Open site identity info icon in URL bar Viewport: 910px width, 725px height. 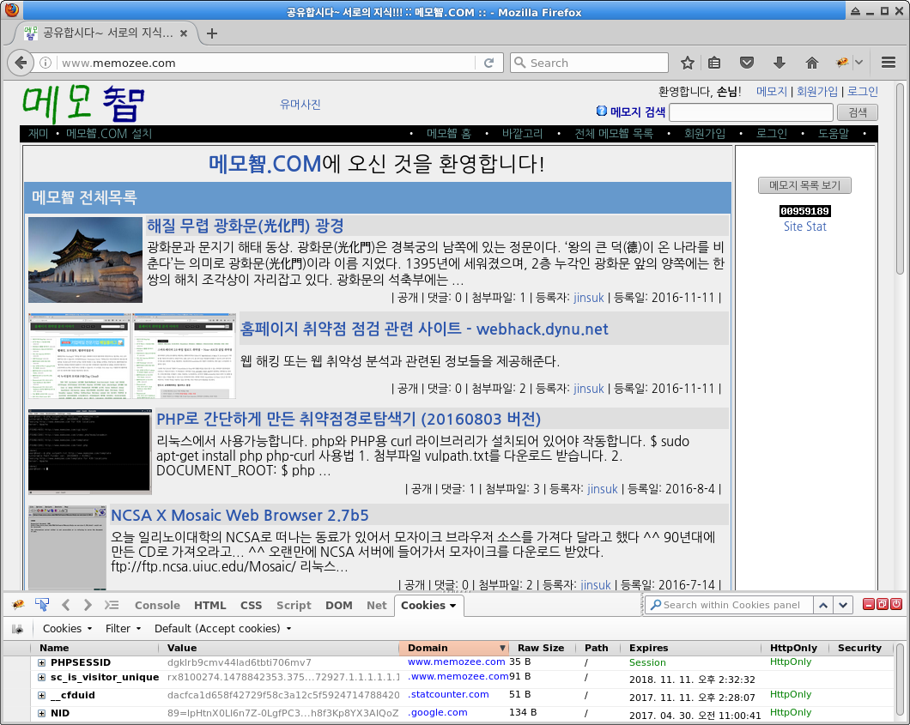[x=45, y=63]
